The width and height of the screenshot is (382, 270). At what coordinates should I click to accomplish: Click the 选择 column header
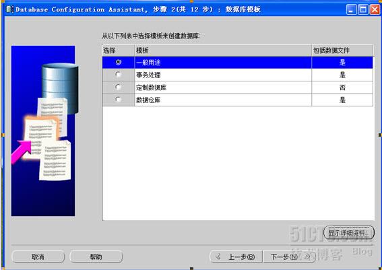pyautogui.click(x=119, y=50)
